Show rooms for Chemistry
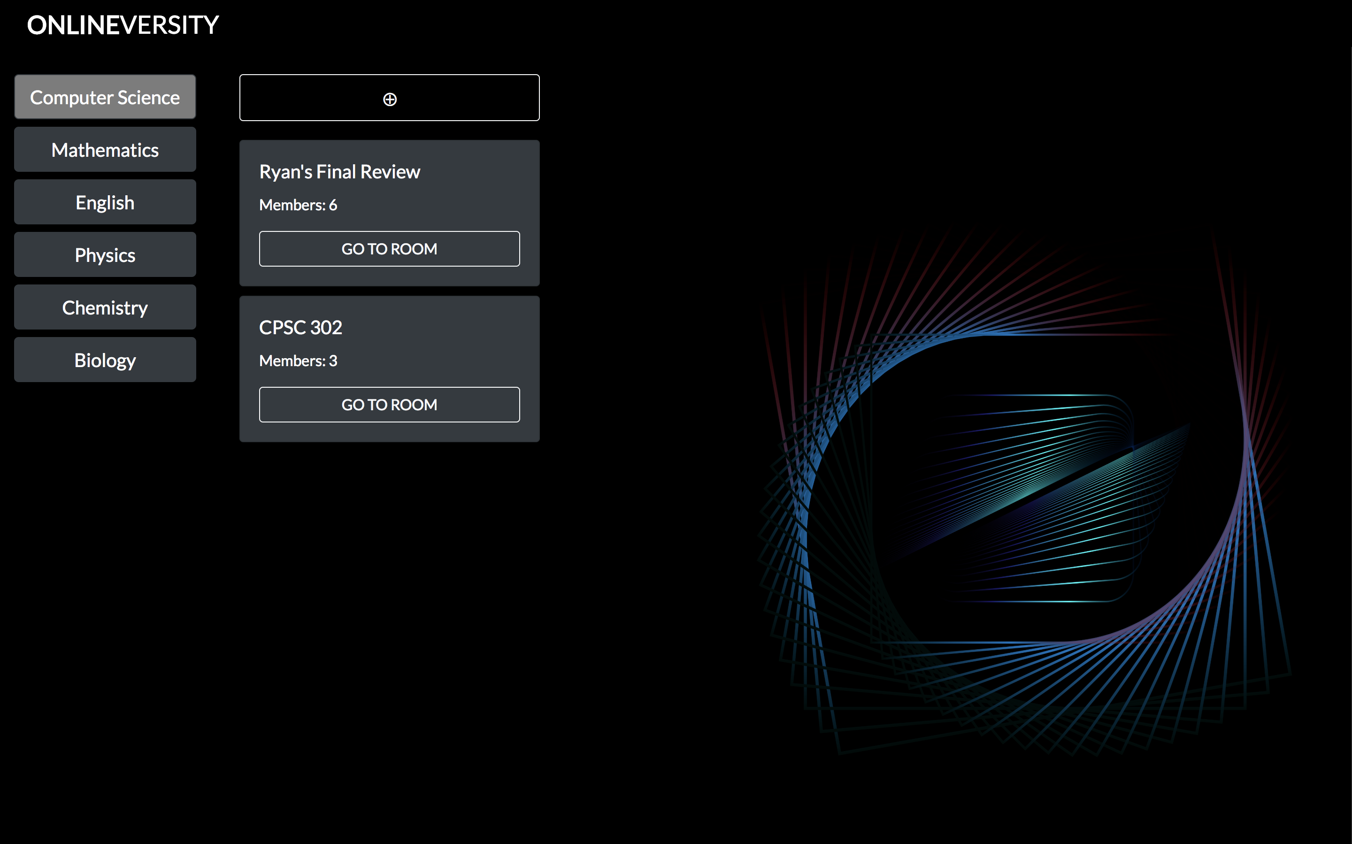The image size is (1352, 844). pos(105,307)
